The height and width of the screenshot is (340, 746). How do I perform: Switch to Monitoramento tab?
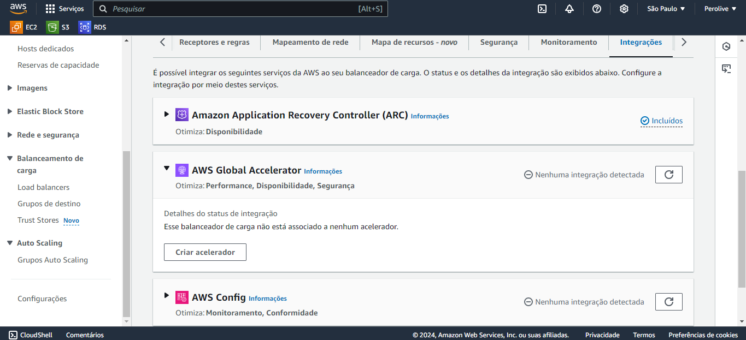click(569, 42)
